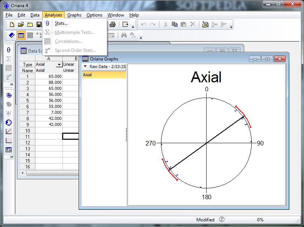This screenshot has width=304, height=227.
Task: Select row 2 cell with 88.000
Action: [x=49, y=82]
